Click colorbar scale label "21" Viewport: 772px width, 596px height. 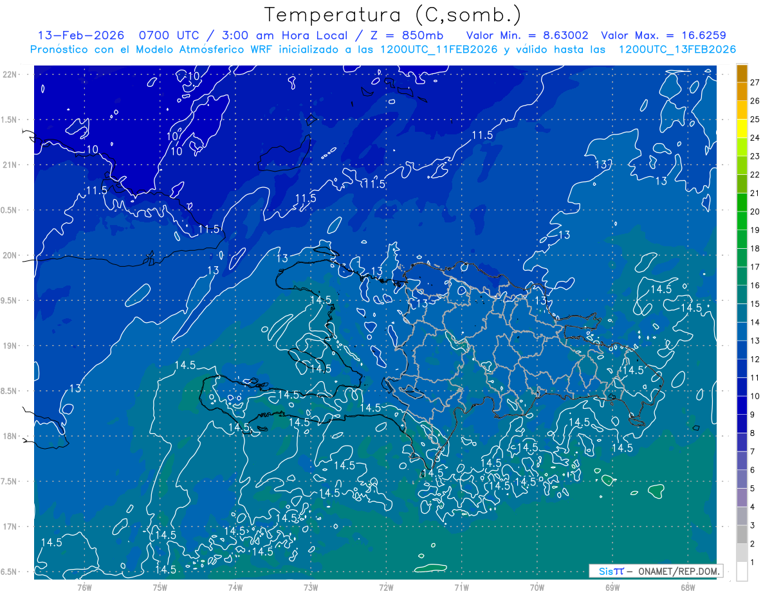(x=755, y=193)
